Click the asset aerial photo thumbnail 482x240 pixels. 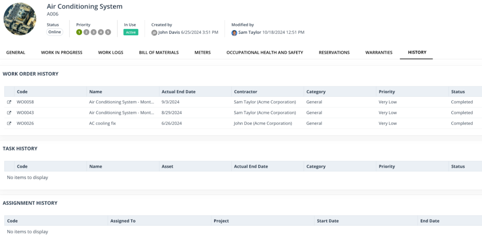(20, 19)
